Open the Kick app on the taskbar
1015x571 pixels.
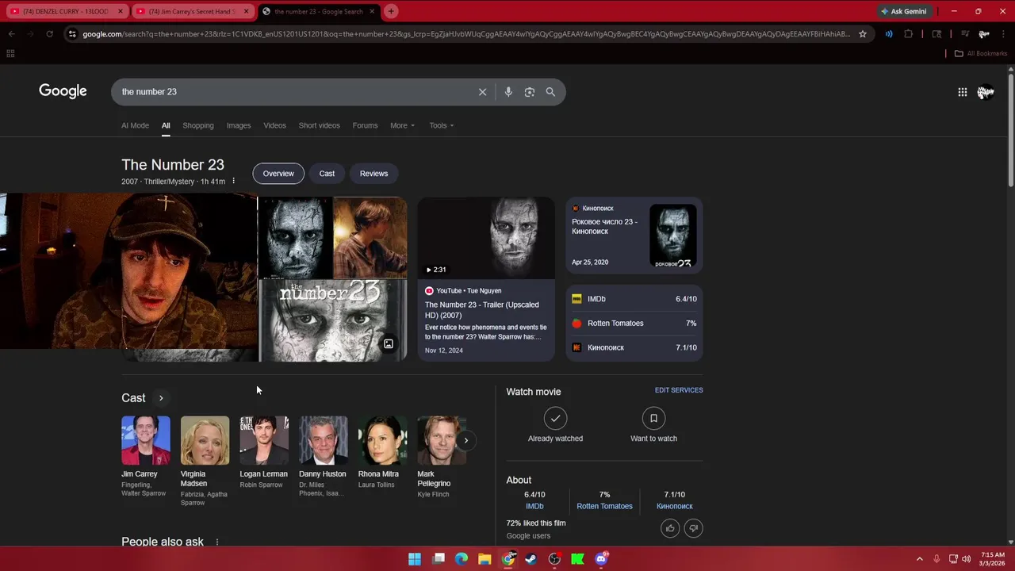pyautogui.click(x=577, y=559)
